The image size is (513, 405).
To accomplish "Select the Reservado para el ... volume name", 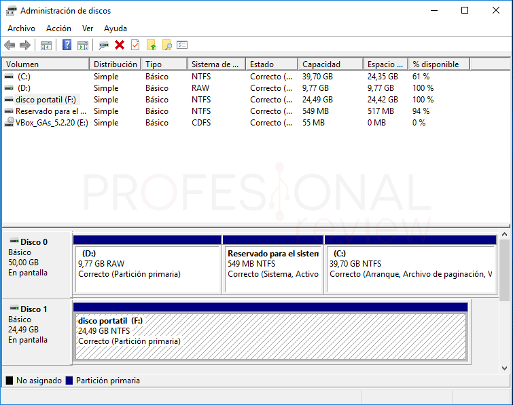I will point(51,111).
